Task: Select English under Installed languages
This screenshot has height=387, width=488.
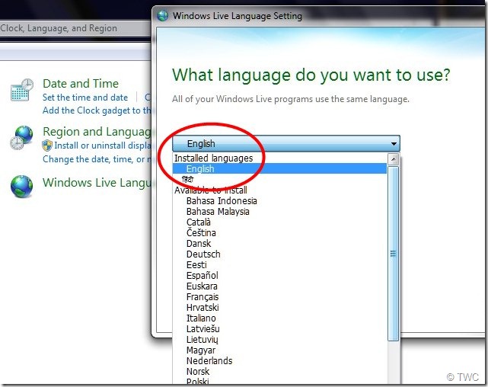Action: 280,169
